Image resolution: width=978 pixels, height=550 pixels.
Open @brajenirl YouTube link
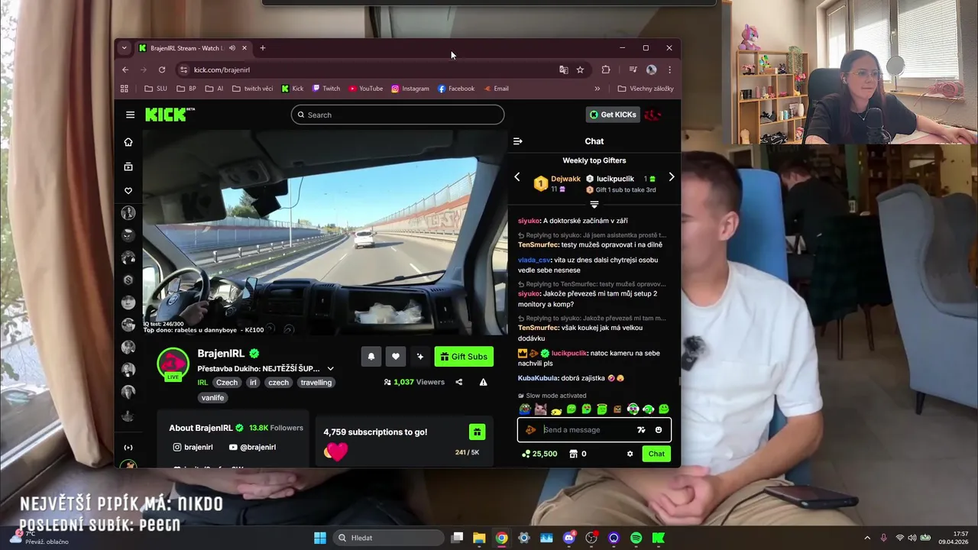pos(252,447)
